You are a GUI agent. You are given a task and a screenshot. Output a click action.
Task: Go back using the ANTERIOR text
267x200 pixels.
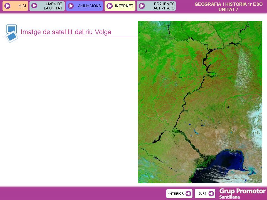click(176, 194)
